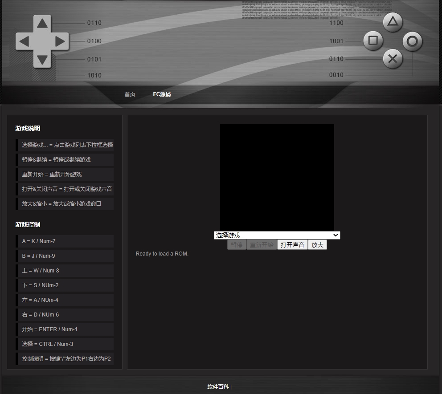Follow the 软件百科 footer link
The height and width of the screenshot is (394, 442).
click(218, 386)
